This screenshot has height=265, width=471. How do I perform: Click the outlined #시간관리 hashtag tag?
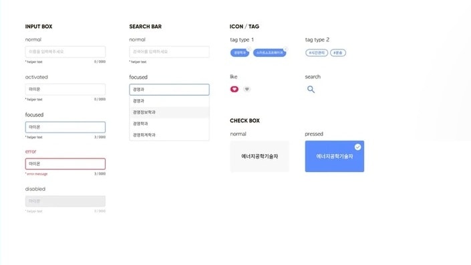click(x=317, y=53)
